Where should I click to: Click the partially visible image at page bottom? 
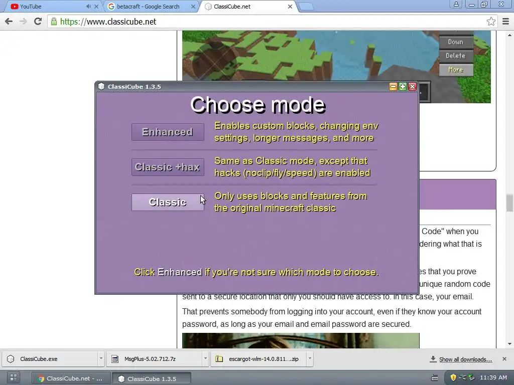coord(301,340)
